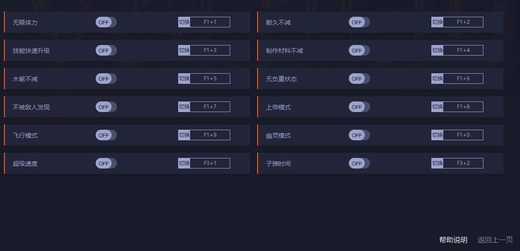Viewport: 520px width, 251px height.
Task: Enable the 耐久不减 toggle
Action: click(359, 22)
